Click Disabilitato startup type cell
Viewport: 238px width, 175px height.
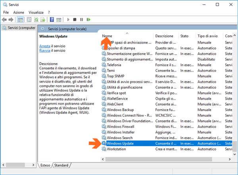[206, 60]
